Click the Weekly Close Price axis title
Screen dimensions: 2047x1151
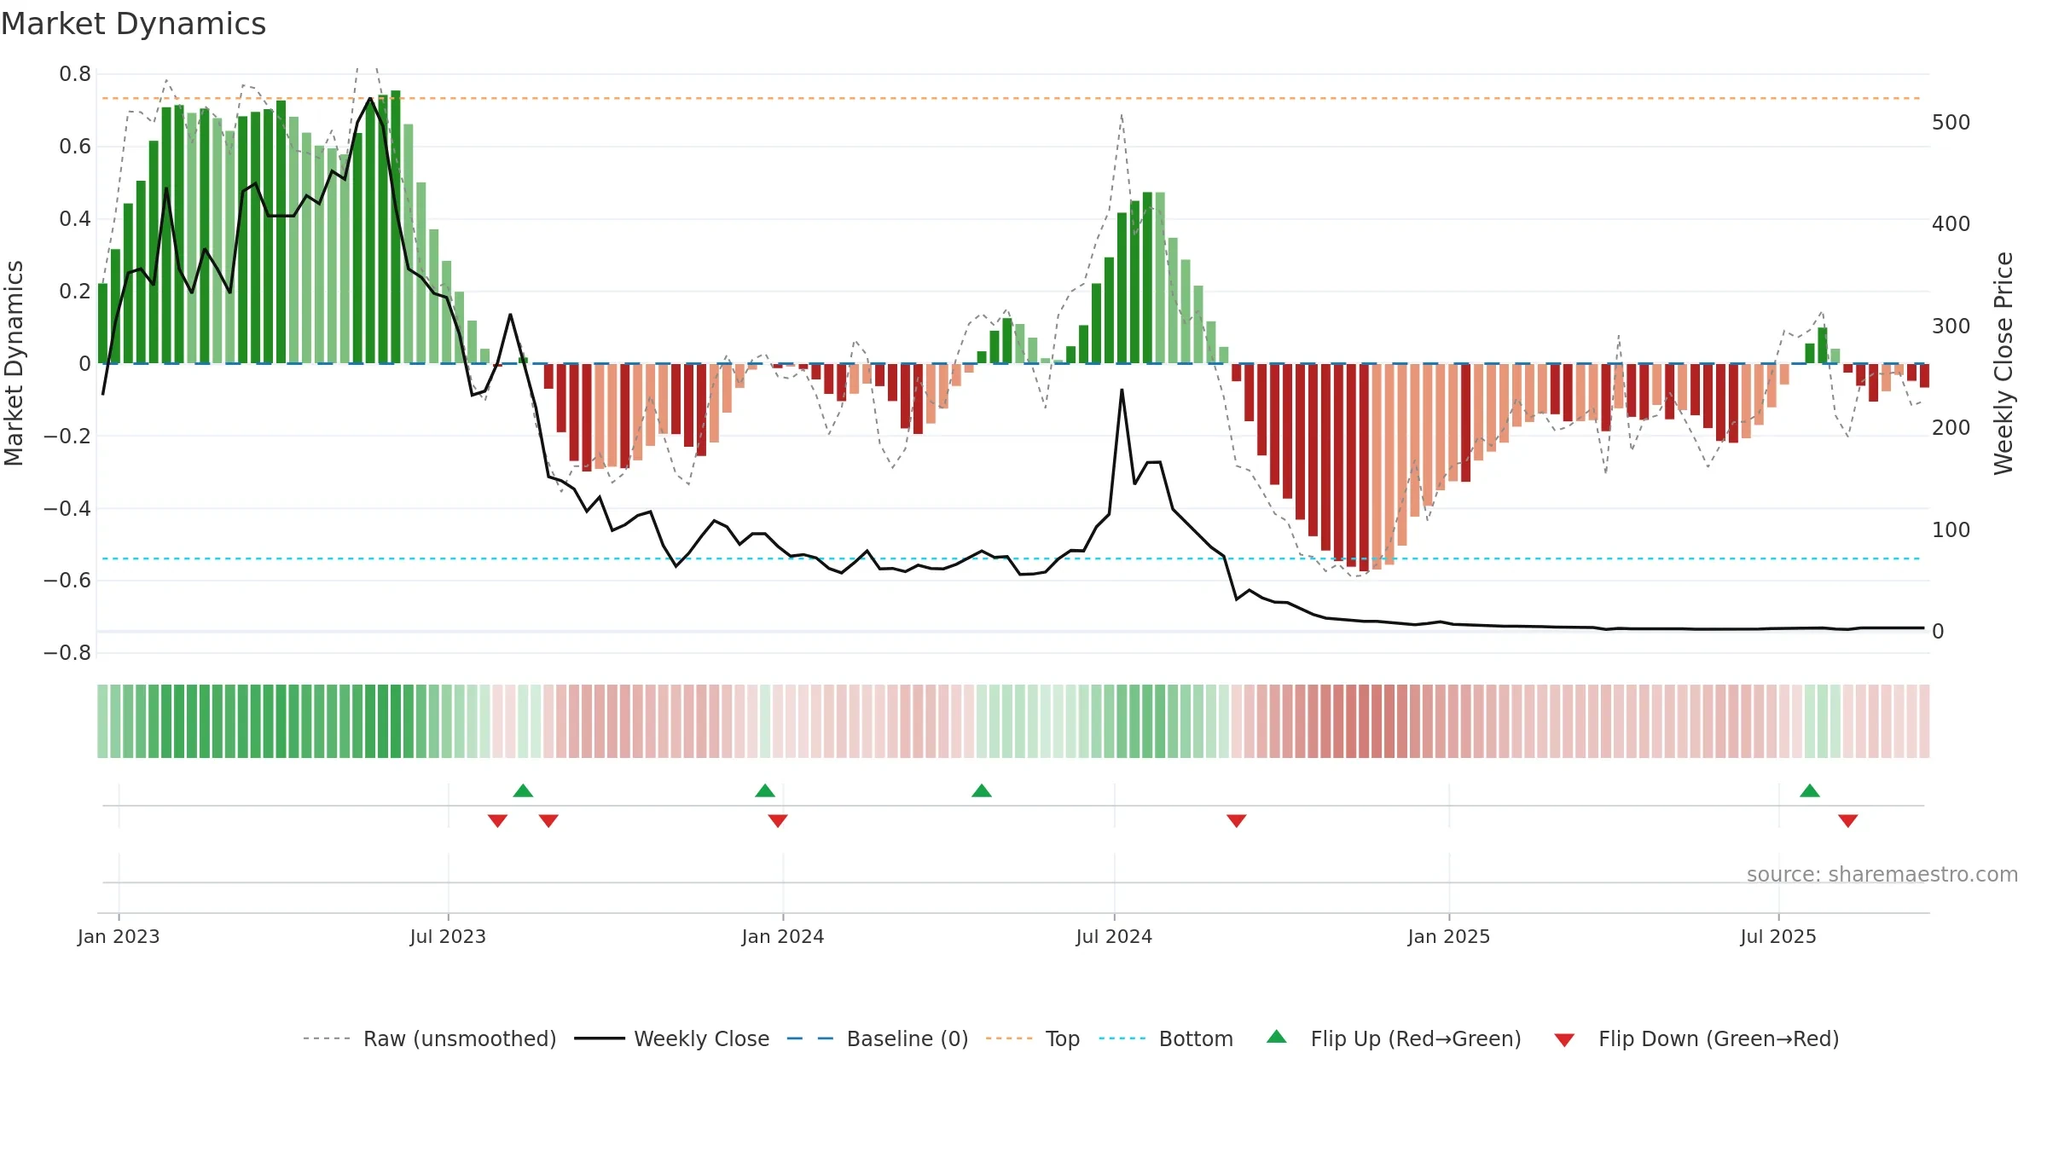(x=2004, y=363)
